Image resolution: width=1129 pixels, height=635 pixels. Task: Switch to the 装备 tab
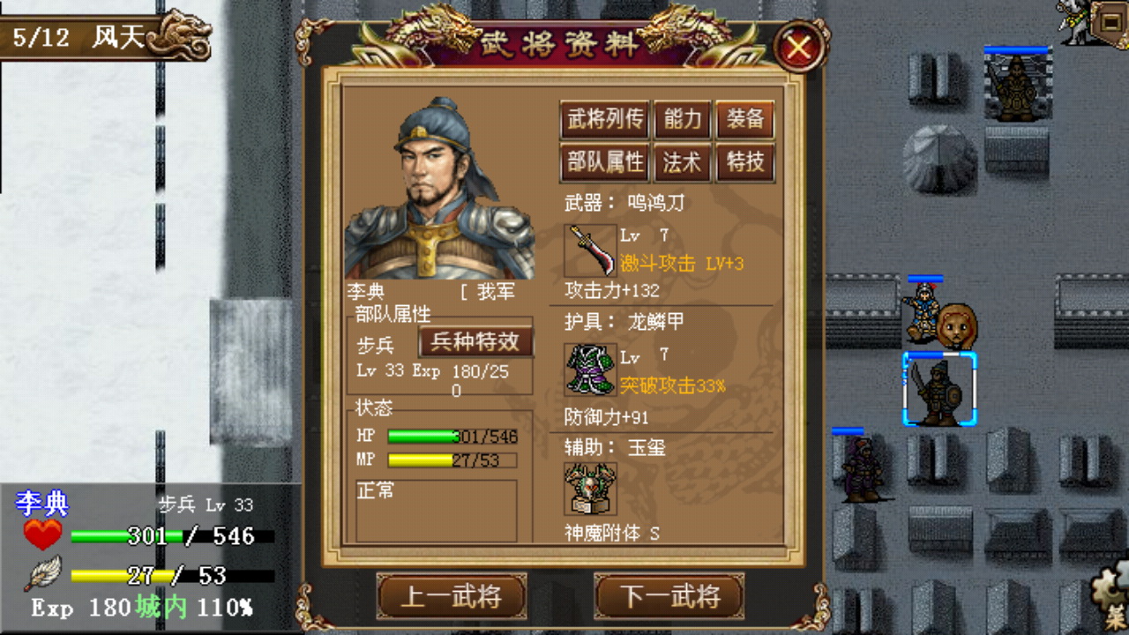click(745, 120)
